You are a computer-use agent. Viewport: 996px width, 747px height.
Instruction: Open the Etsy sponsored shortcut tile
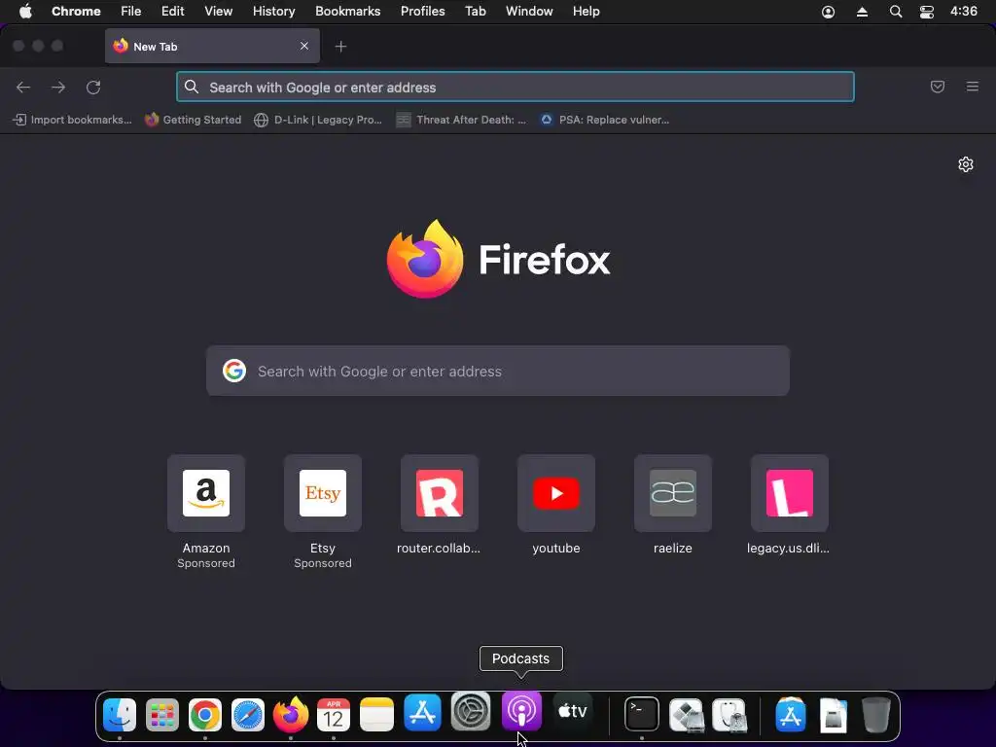pyautogui.click(x=323, y=493)
